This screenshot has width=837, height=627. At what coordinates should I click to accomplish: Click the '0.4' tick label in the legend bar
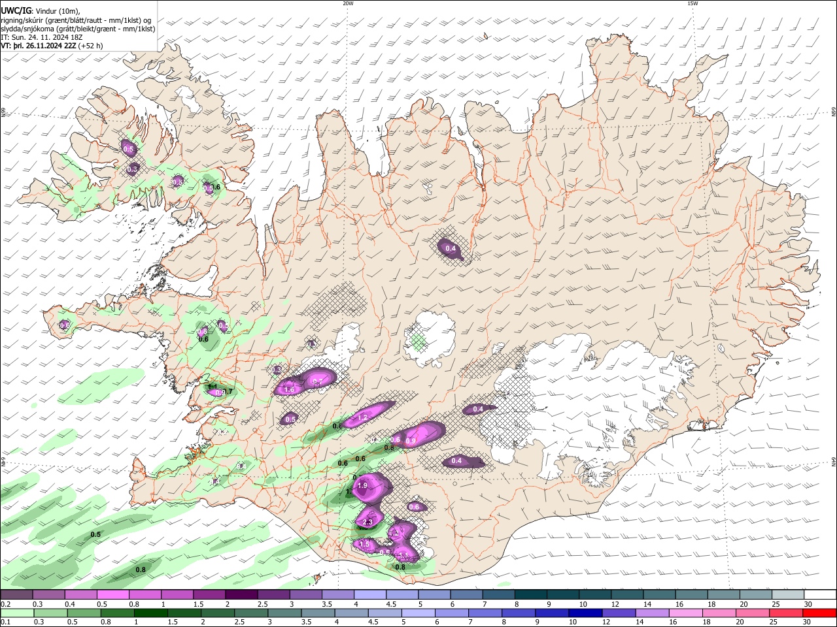point(70,604)
